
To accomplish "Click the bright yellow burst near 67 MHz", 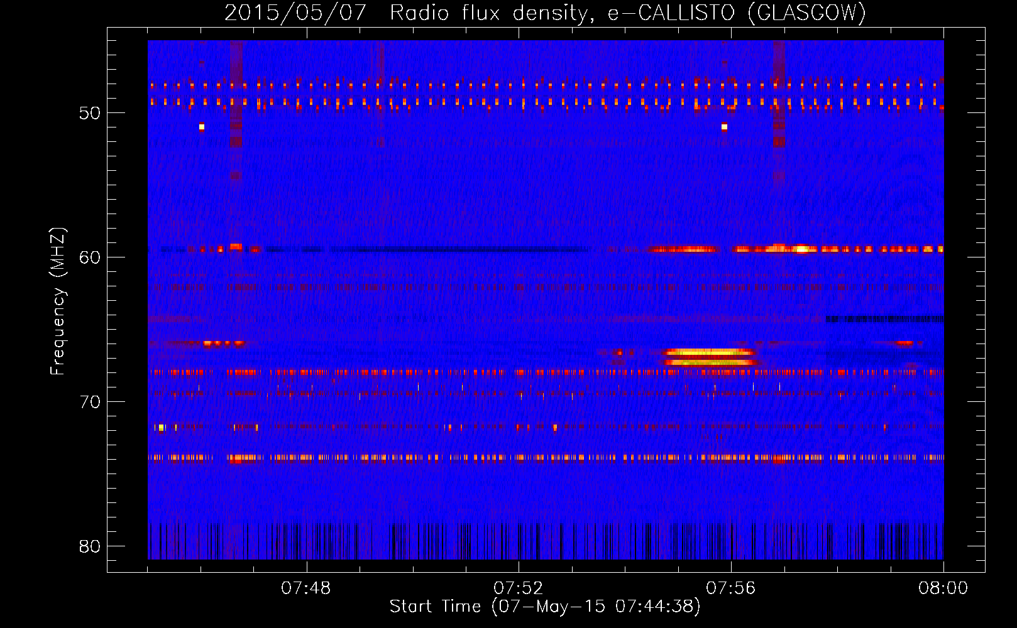I will pos(710,357).
